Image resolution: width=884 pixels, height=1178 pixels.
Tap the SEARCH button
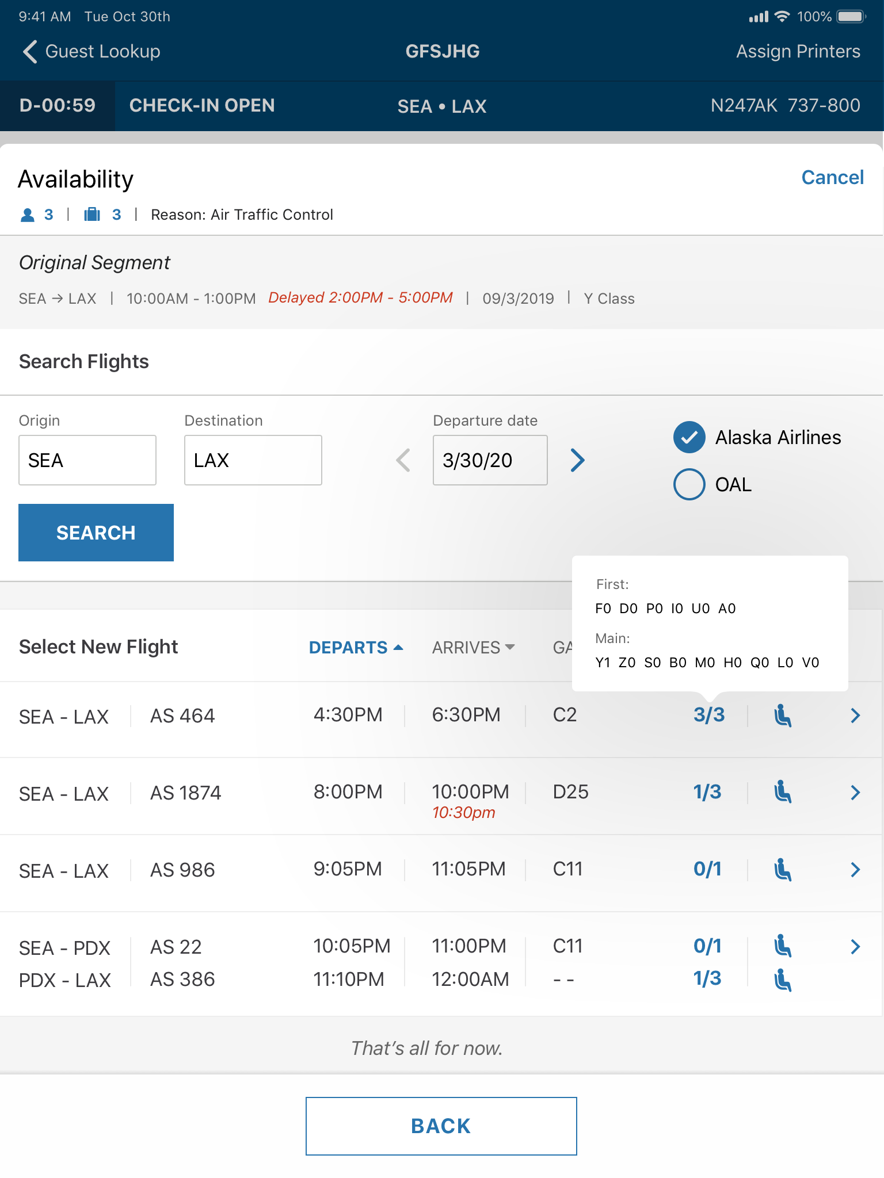[96, 533]
